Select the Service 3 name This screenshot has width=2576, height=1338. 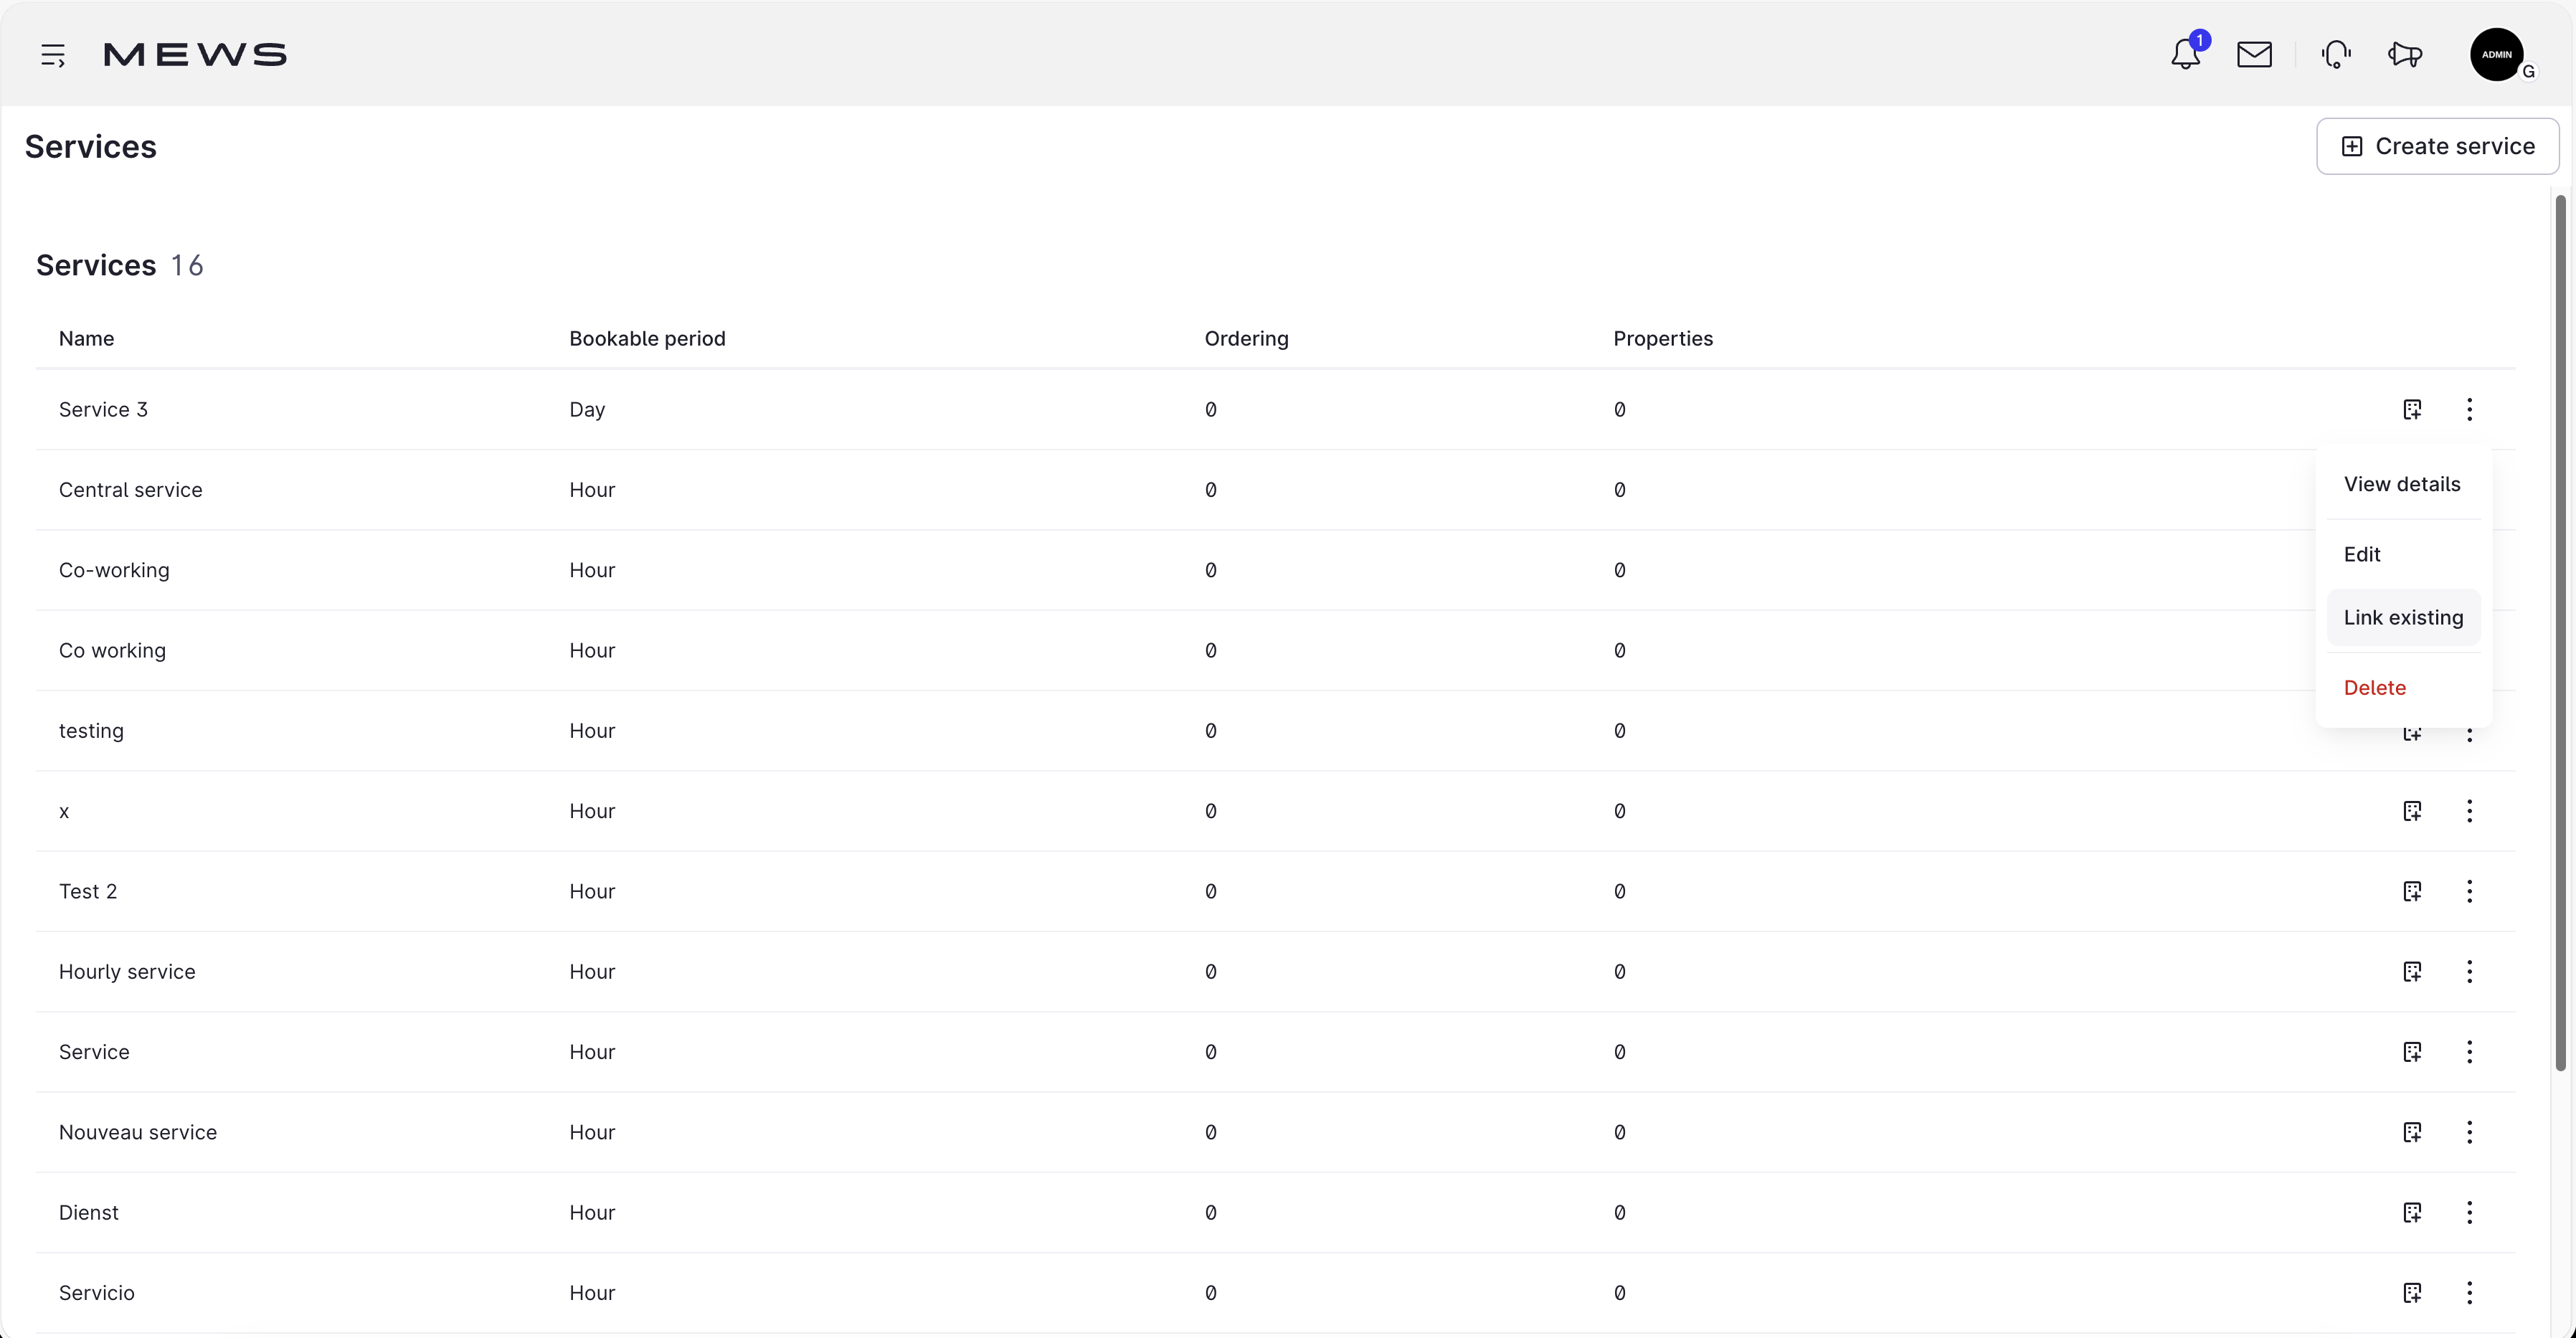coord(103,410)
